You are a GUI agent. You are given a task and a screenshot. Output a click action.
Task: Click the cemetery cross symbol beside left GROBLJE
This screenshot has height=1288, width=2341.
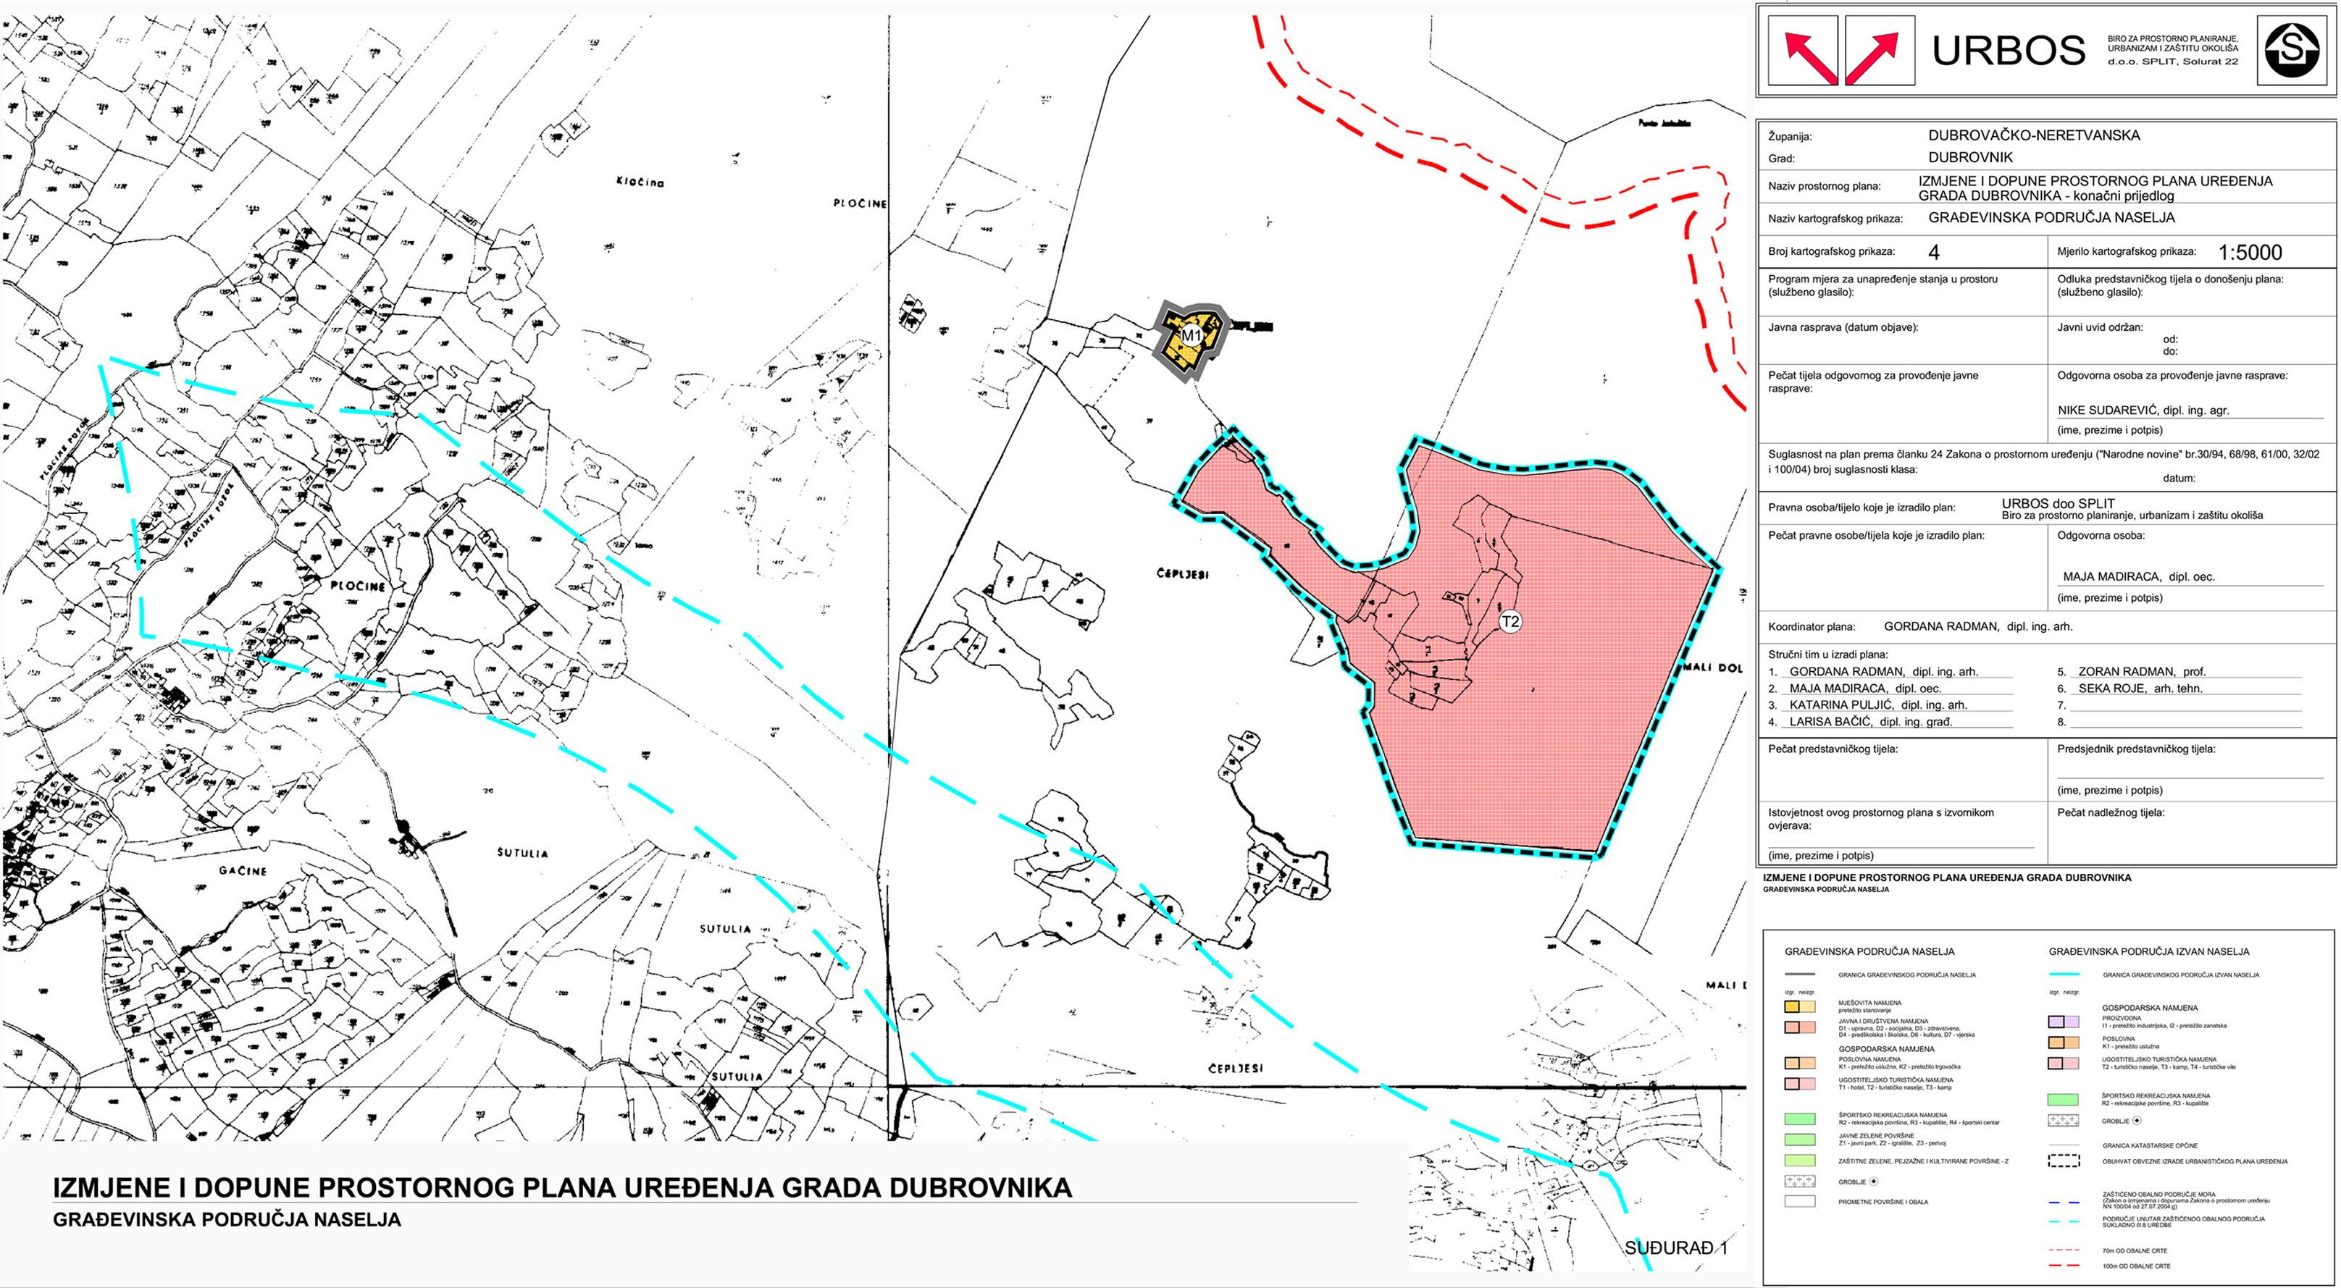[1873, 1182]
